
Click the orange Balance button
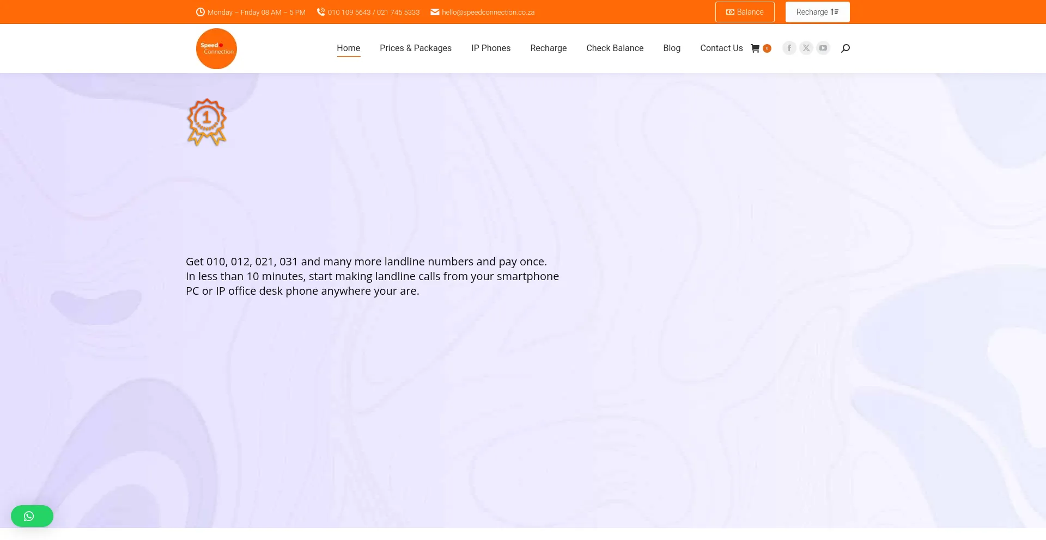(x=744, y=12)
